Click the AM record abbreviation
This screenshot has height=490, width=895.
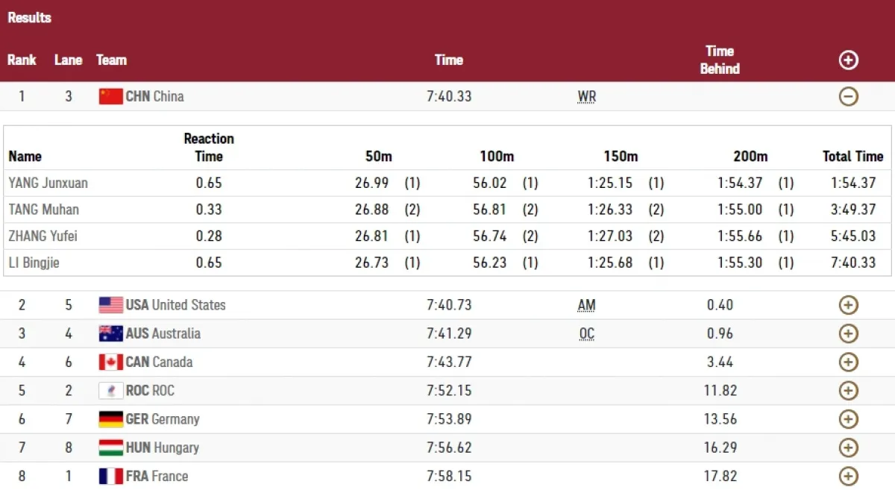[x=586, y=305]
